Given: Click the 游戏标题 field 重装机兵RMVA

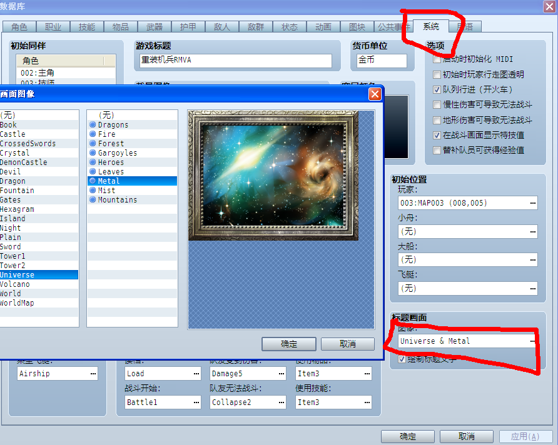Looking at the screenshot, I should [x=235, y=61].
